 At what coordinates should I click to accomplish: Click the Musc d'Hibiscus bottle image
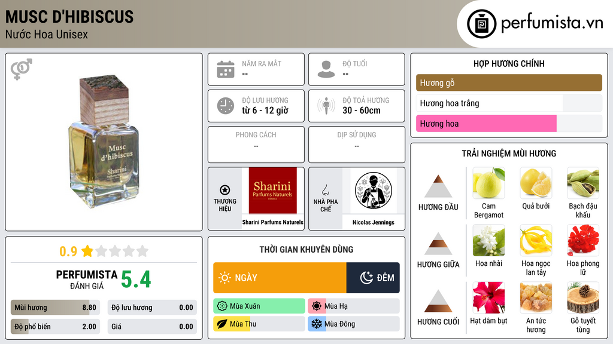click(x=104, y=141)
